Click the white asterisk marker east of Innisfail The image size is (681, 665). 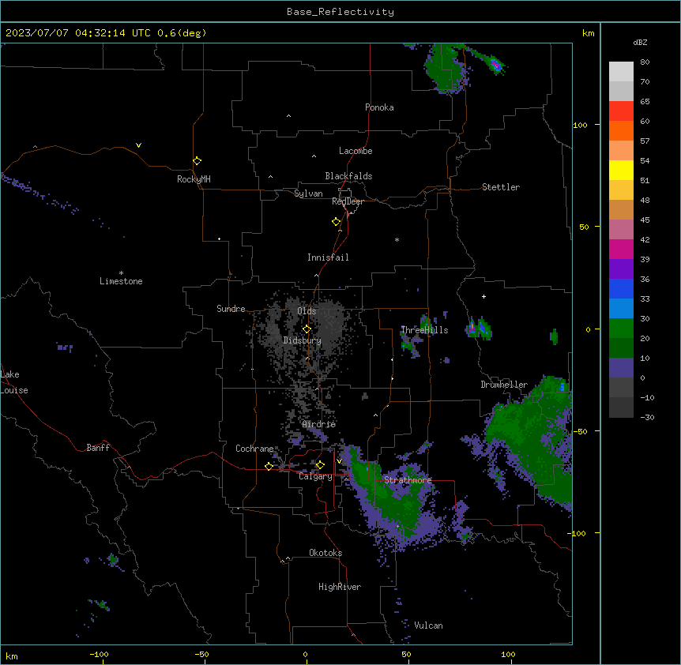(x=397, y=240)
